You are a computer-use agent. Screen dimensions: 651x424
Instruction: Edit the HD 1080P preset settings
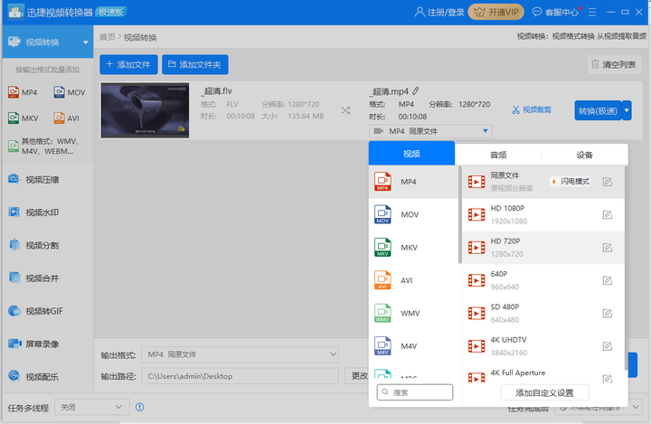tap(607, 214)
